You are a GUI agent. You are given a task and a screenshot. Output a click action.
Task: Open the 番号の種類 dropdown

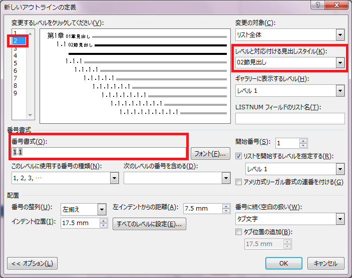[x=115, y=178]
